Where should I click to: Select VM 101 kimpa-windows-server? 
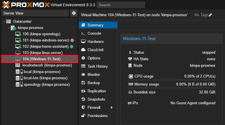(46, 40)
